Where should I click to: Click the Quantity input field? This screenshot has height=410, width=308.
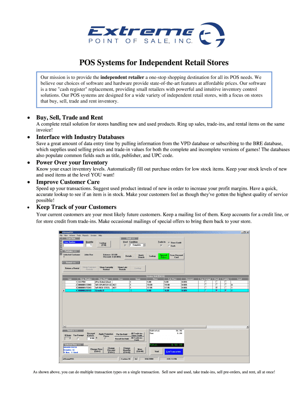coord(89,245)
